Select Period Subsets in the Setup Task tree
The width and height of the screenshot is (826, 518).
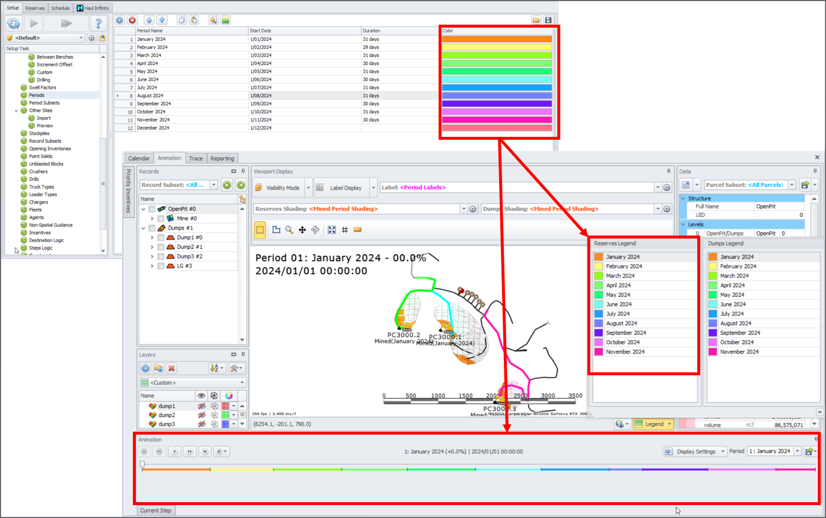pos(44,103)
